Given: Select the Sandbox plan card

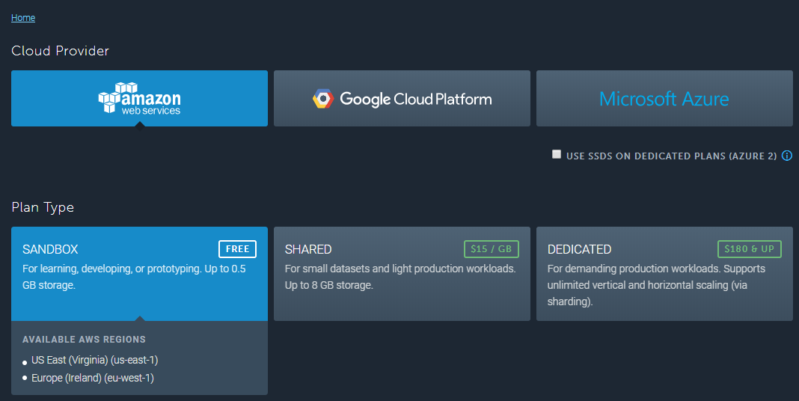Looking at the screenshot, I should (x=139, y=274).
